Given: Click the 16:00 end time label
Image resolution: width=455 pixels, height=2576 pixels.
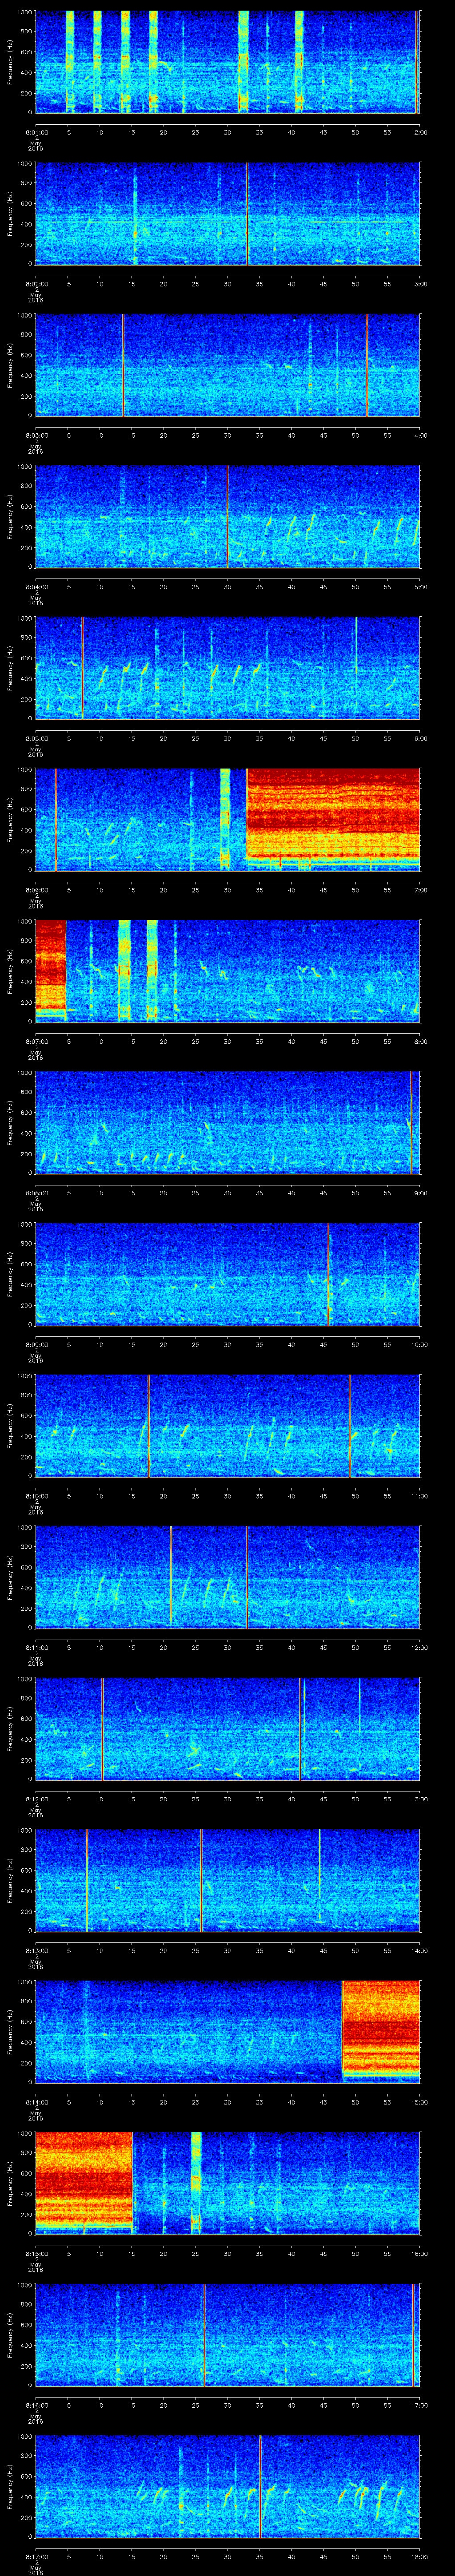Looking at the screenshot, I should (419, 2255).
